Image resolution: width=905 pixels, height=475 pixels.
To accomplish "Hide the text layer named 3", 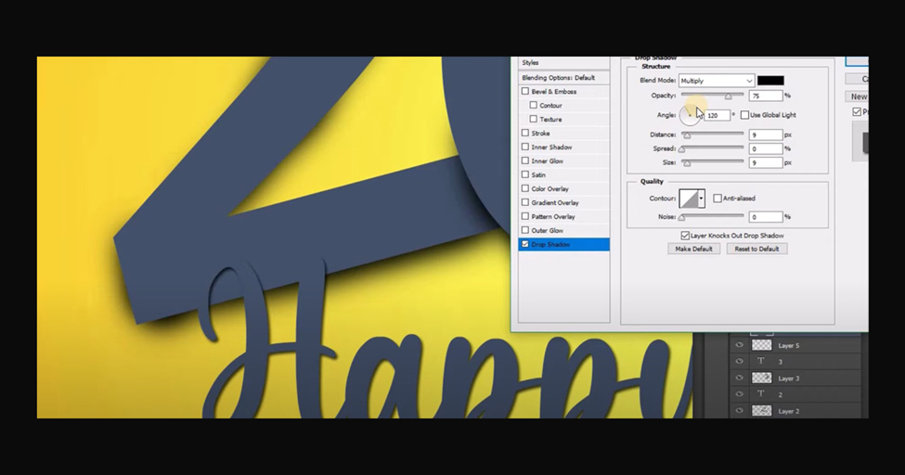I will click(x=739, y=361).
